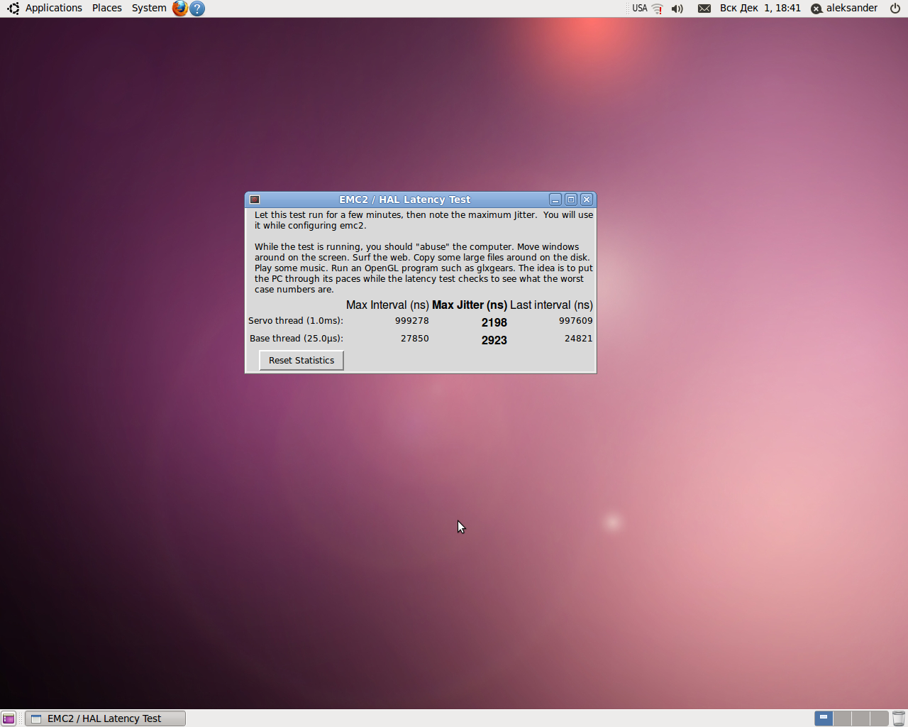This screenshot has width=908, height=727.
Task: Open the System menu
Action: [149, 8]
